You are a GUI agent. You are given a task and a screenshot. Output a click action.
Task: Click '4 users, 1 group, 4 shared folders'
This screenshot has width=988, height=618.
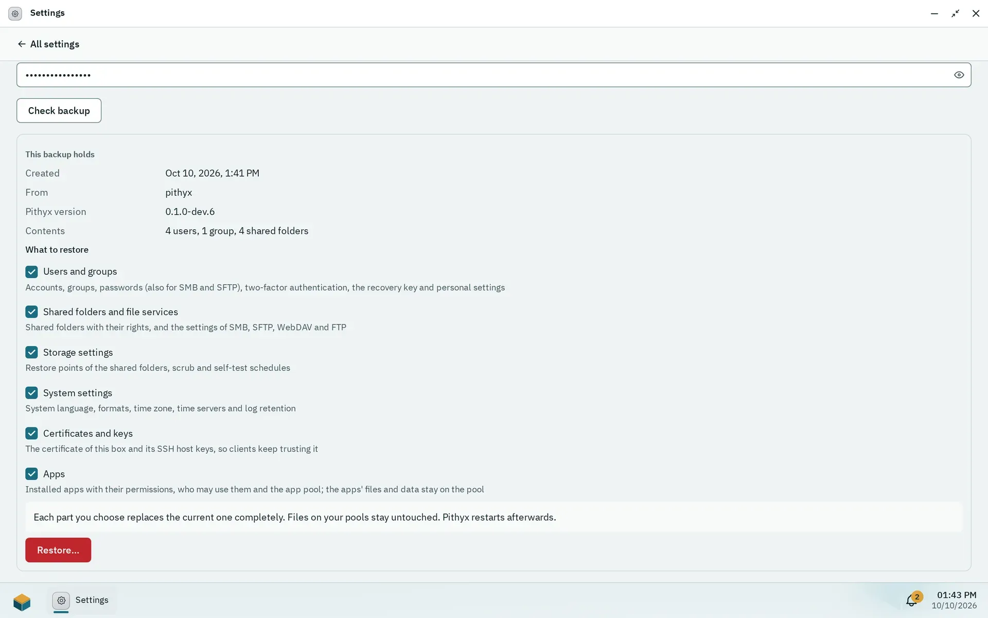pyautogui.click(x=237, y=231)
